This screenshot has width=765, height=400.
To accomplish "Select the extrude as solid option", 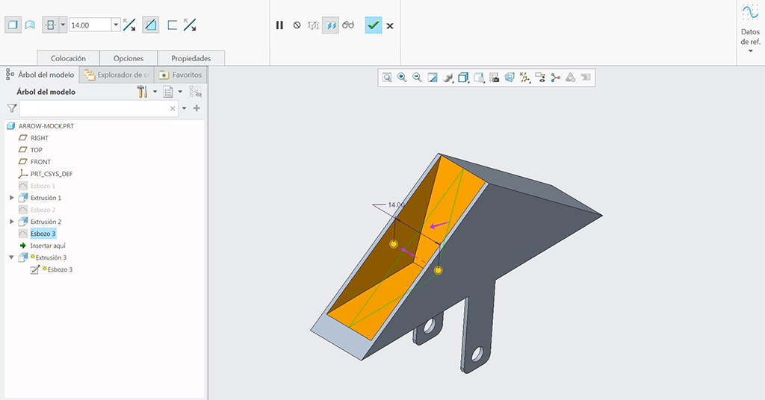I will (13, 25).
